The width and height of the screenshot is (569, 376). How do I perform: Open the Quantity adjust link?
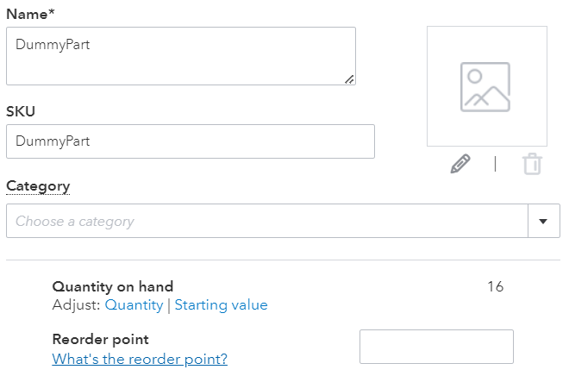click(x=134, y=305)
